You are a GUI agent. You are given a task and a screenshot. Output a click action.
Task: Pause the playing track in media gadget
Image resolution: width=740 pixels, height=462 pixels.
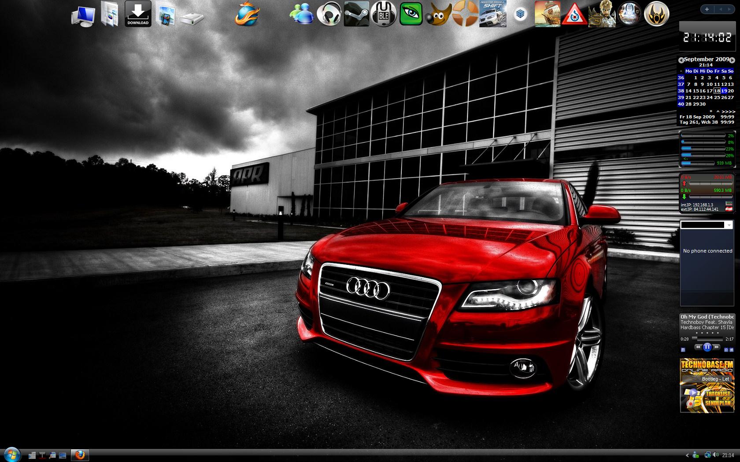tap(707, 347)
